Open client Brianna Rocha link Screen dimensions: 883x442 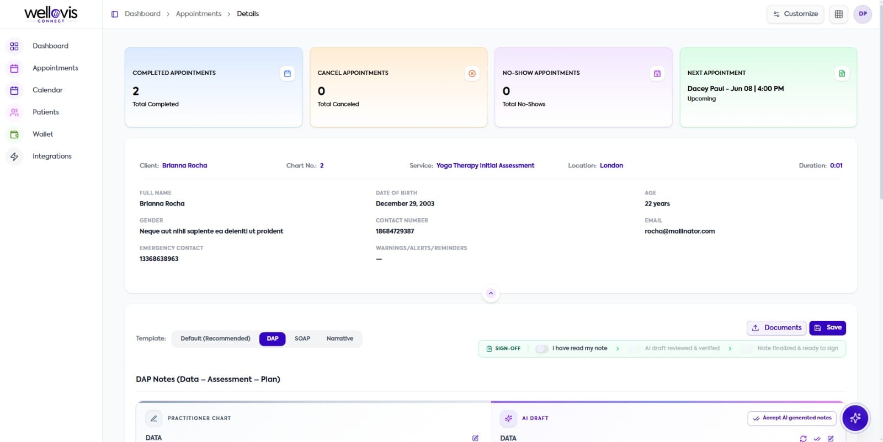pyautogui.click(x=185, y=166)
